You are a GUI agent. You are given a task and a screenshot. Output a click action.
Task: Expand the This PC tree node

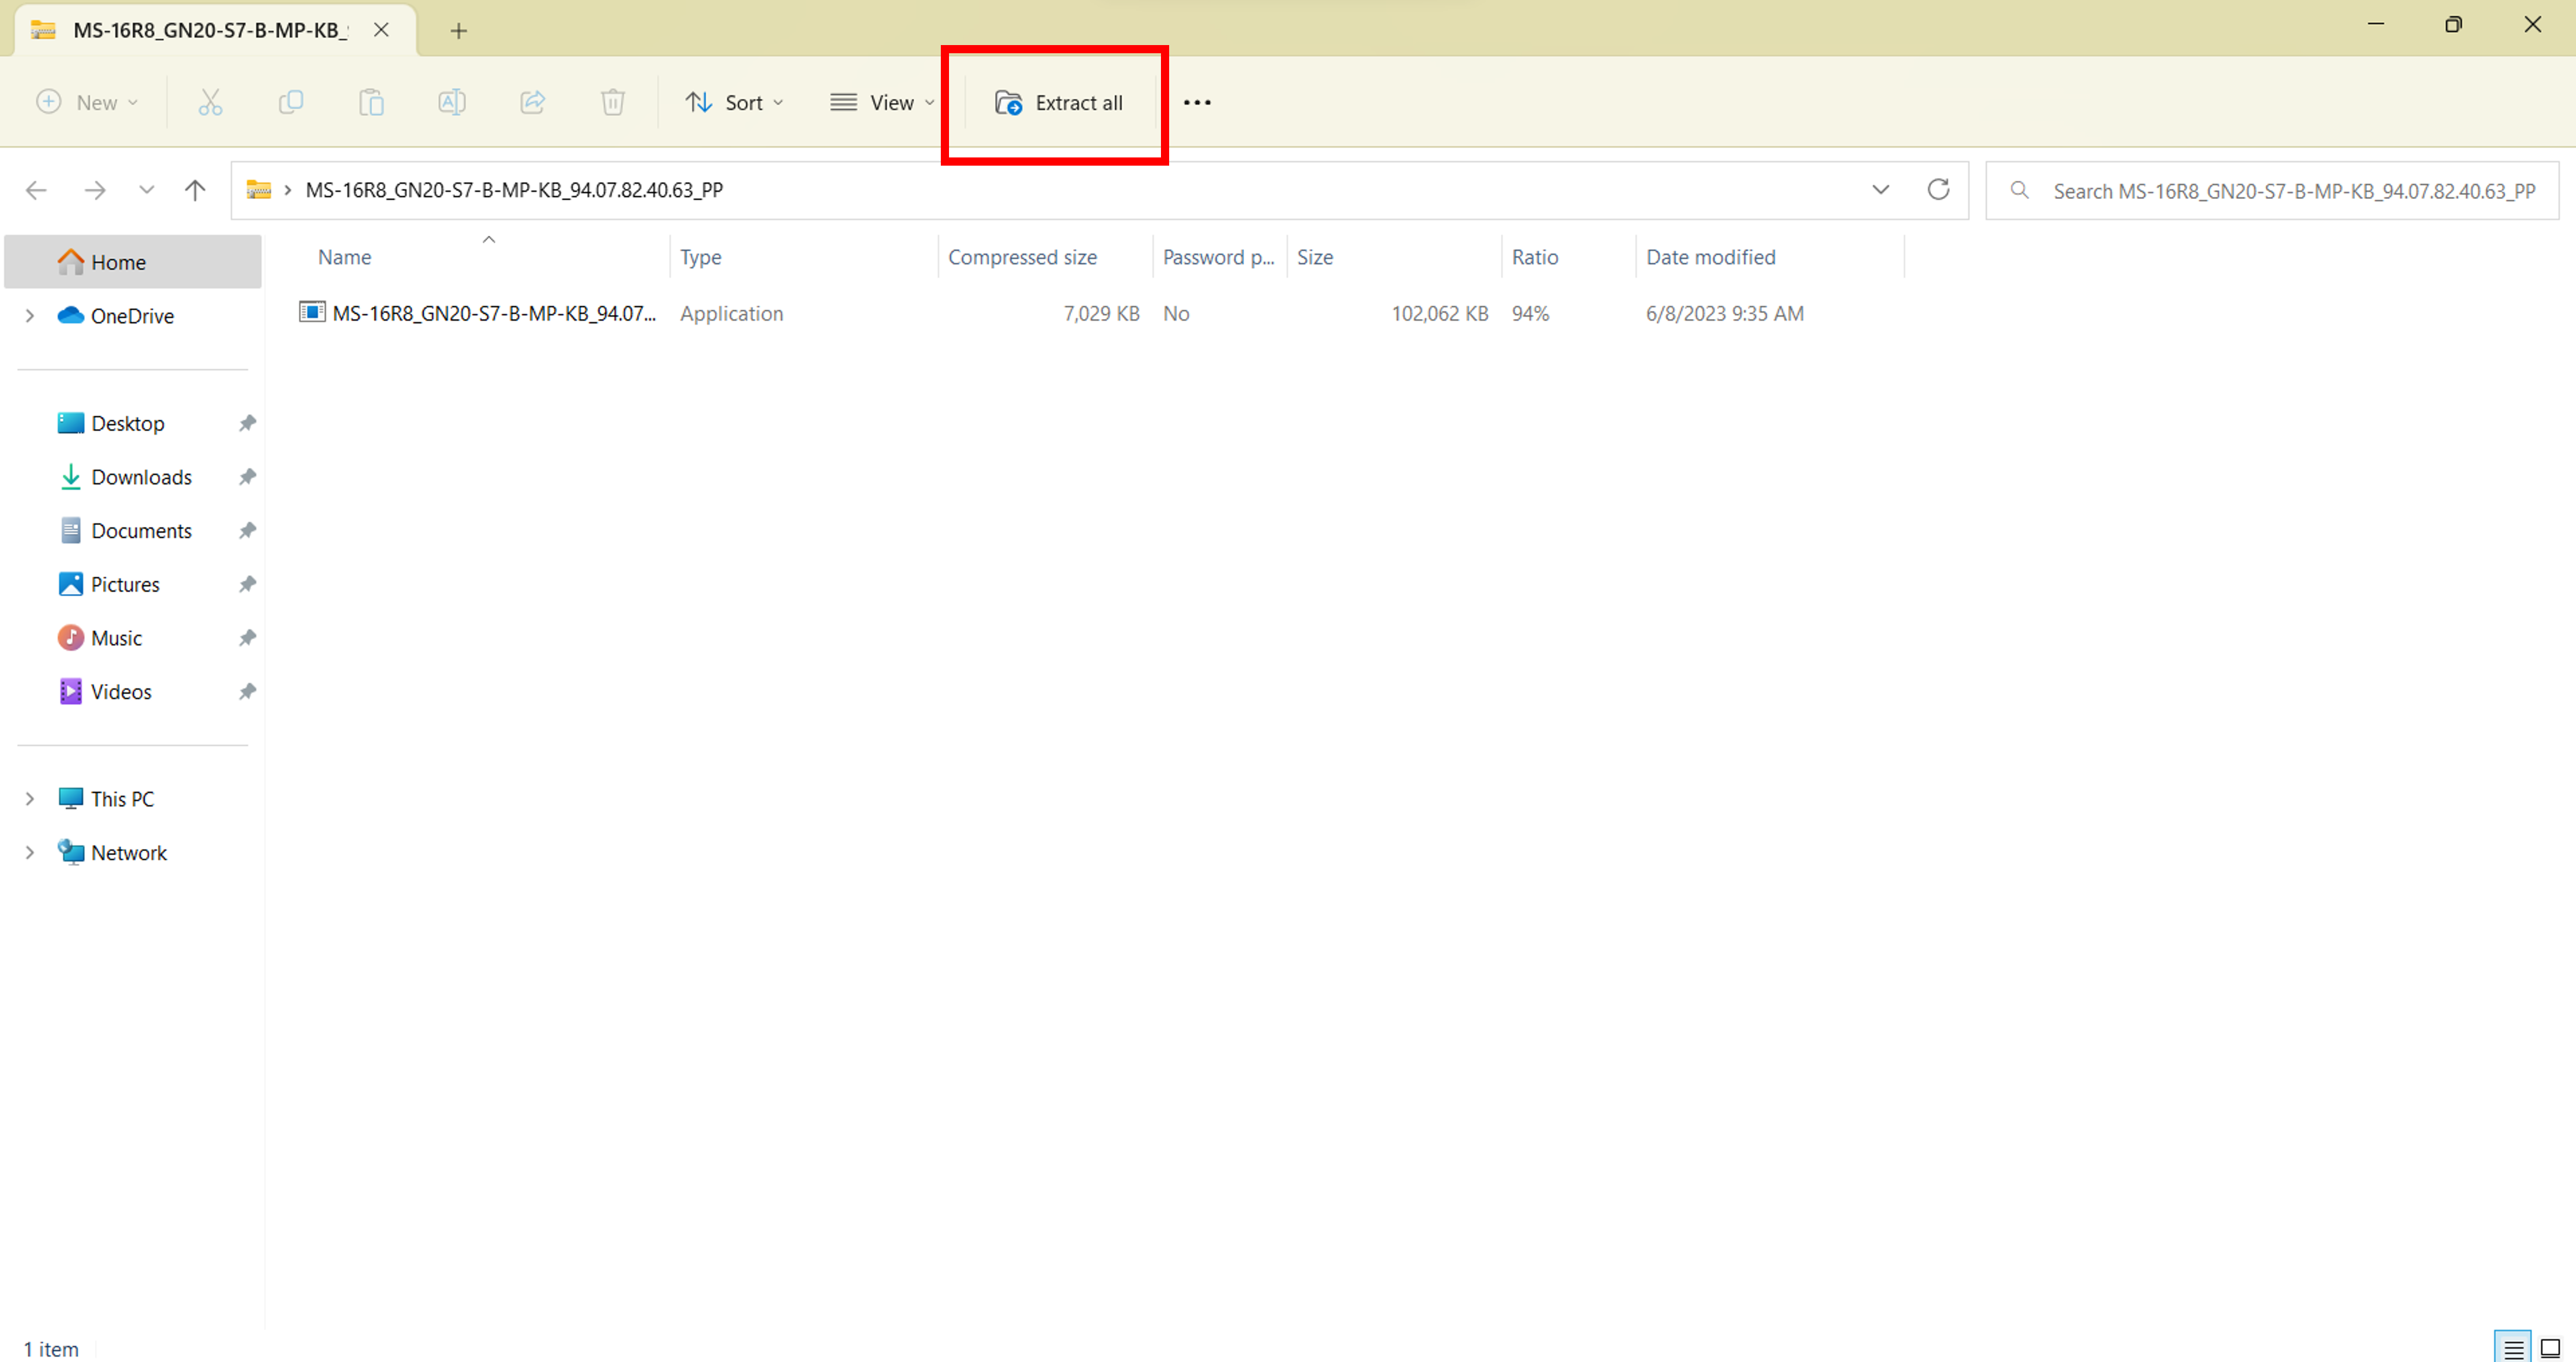click(x=30, y=799)
